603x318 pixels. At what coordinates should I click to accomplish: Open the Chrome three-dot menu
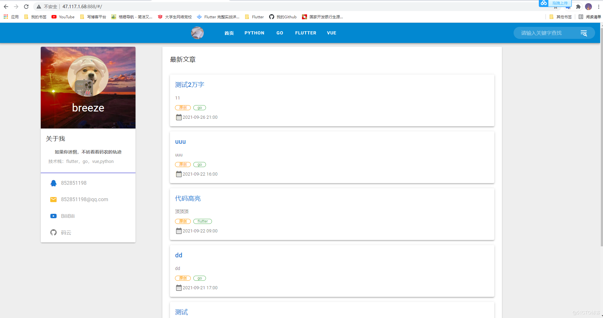coord(599,7)
